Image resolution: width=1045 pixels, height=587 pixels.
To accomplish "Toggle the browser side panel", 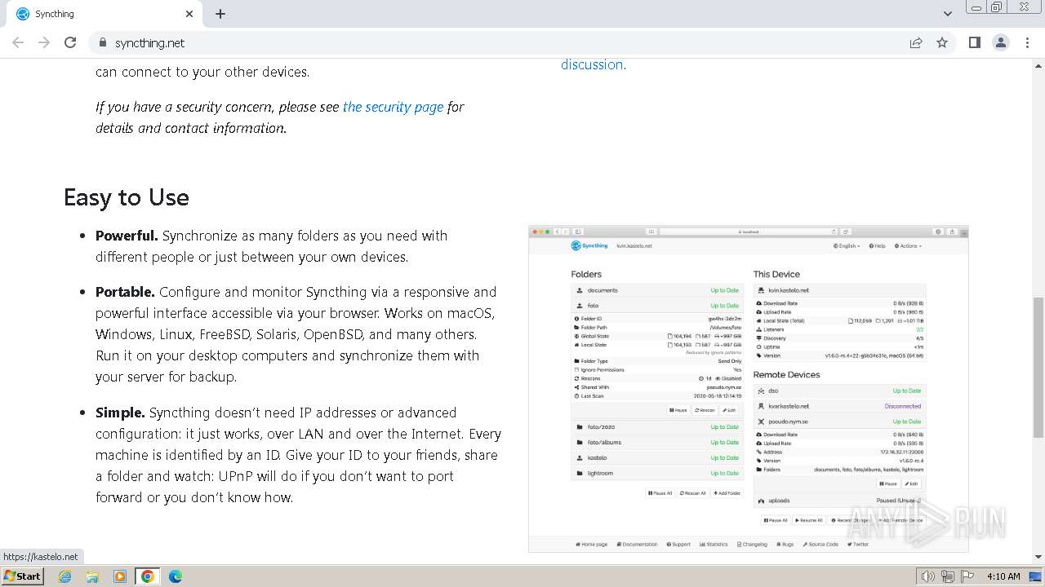I will point(974,42).
